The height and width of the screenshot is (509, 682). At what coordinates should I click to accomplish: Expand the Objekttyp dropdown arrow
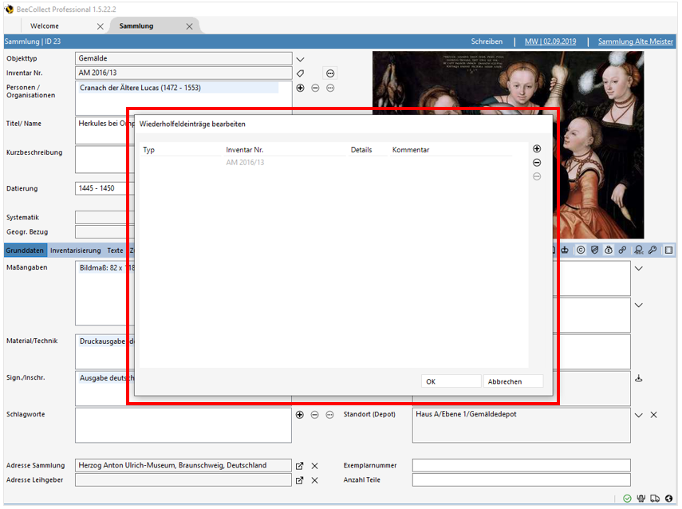(301, 59)
